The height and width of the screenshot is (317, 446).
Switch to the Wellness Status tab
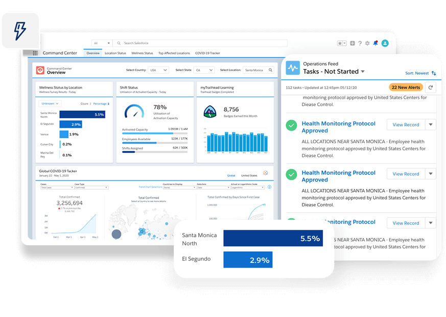[x=142, y=53]
